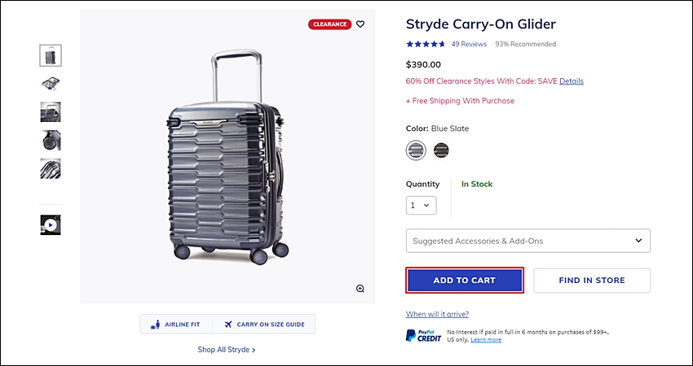View clearance code Details link

(572, 81)
